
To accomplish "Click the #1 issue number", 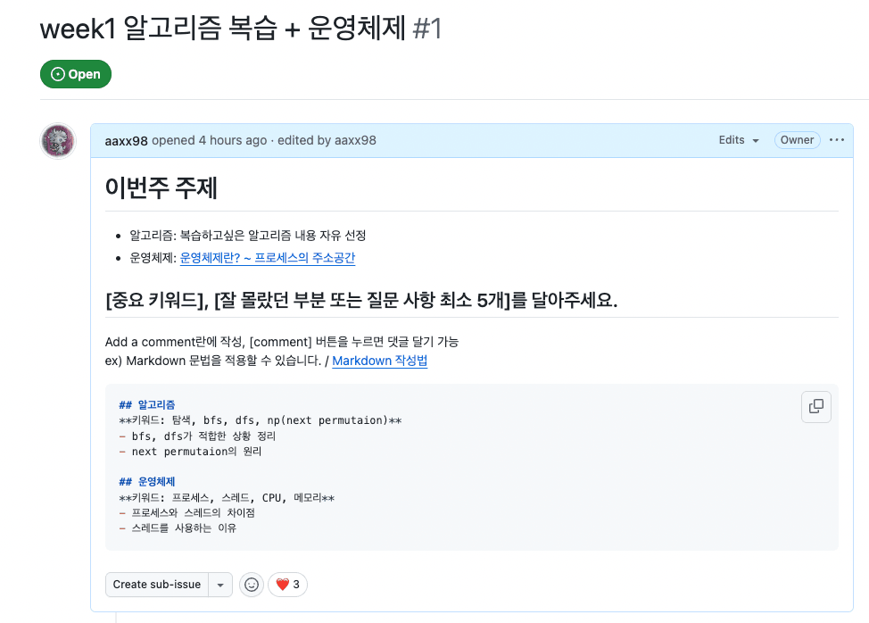I will [427, 29].
